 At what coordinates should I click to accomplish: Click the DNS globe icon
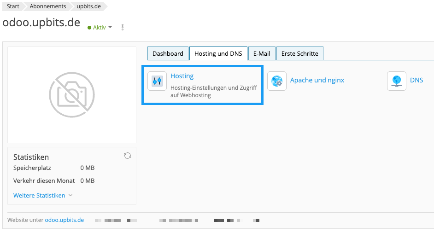pos(397,81)
